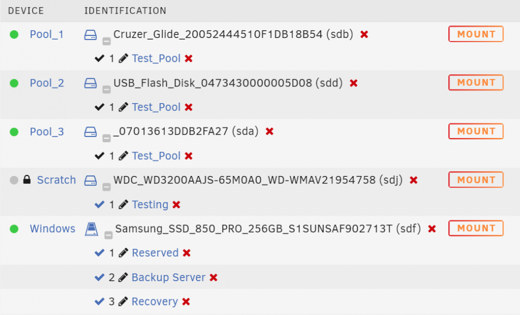Collapse the Samsung_SSD_850_PRO partition list

[x=109, y=235]
